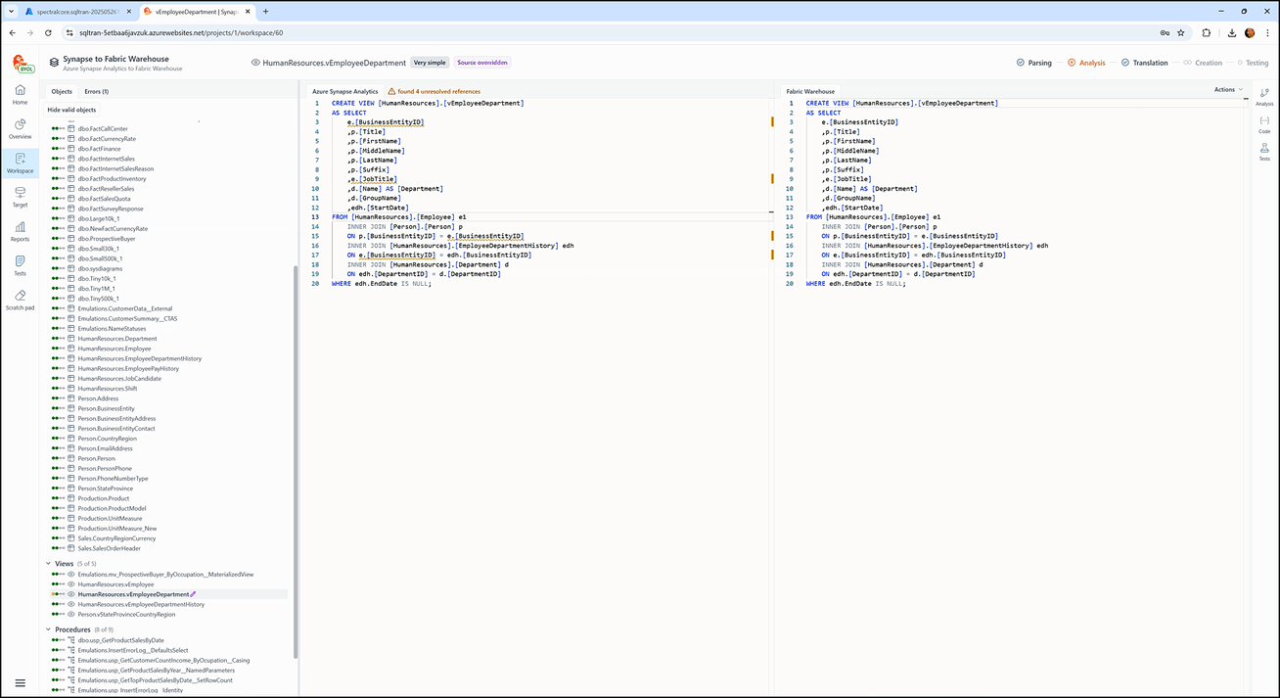This screenshot has height=698, width=1280.
Task: Select the Production.Product table
Action: 104,498
